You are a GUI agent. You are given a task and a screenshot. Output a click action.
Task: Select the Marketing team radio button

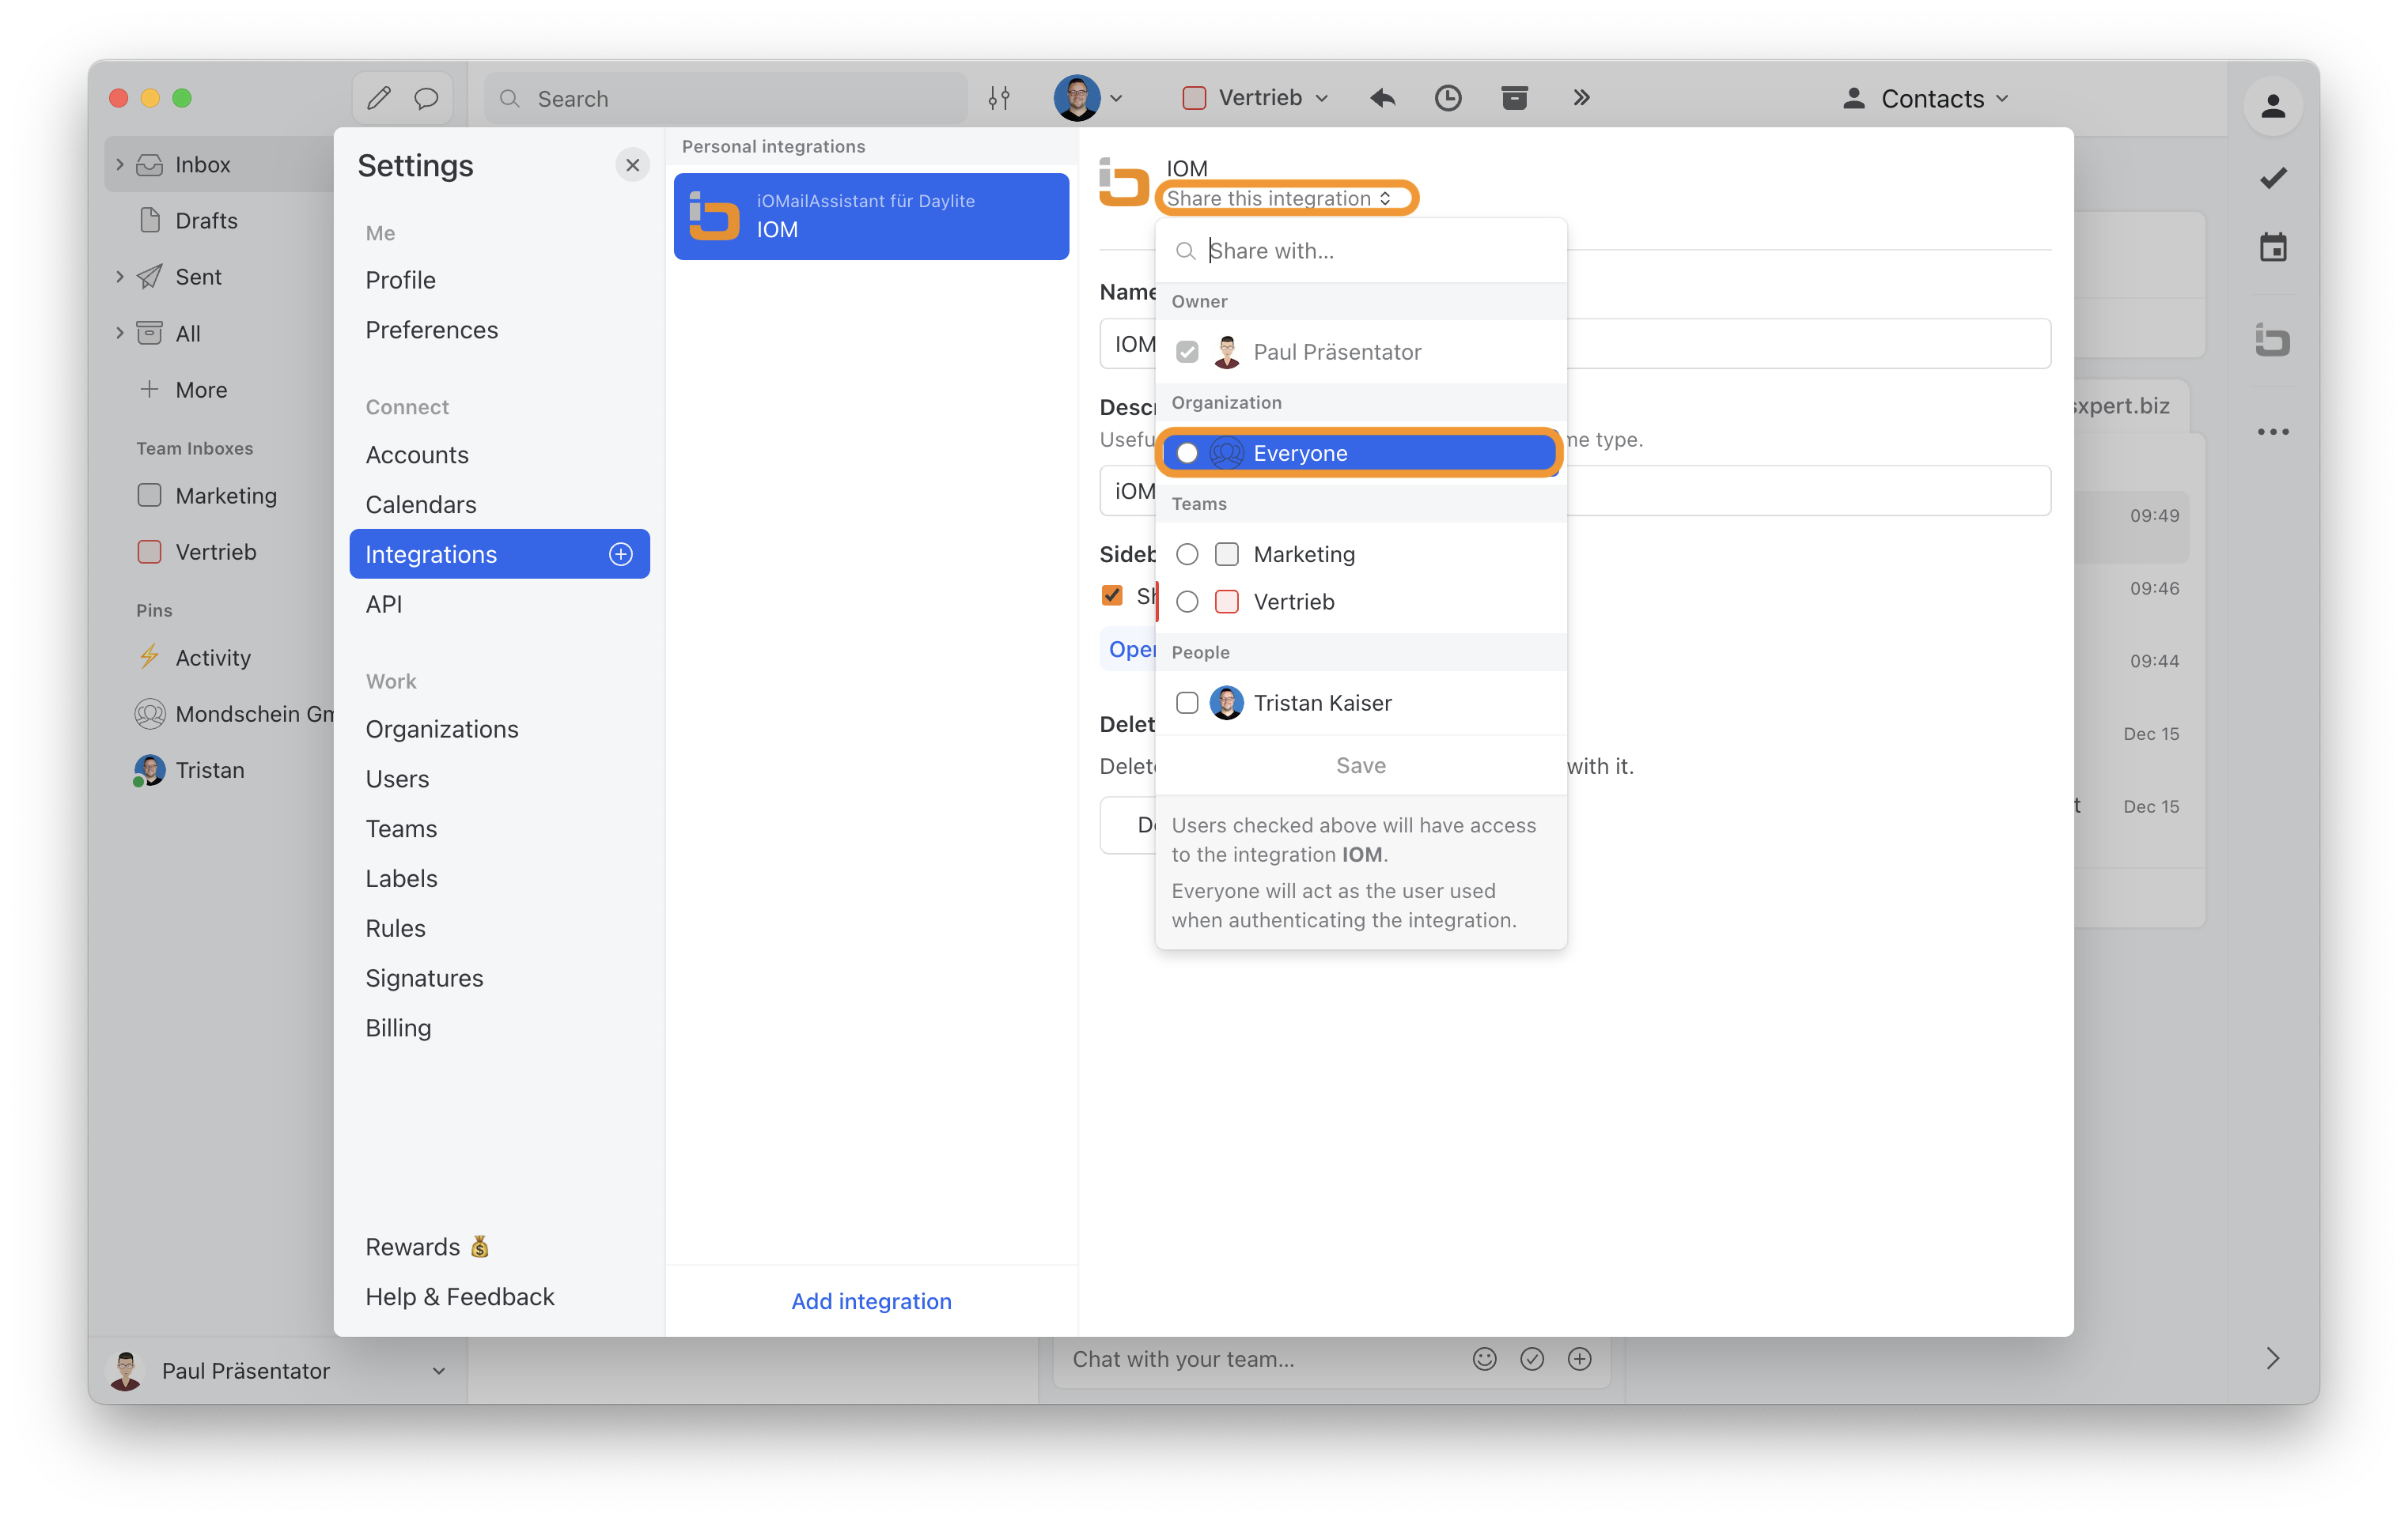pos(1187,555)
